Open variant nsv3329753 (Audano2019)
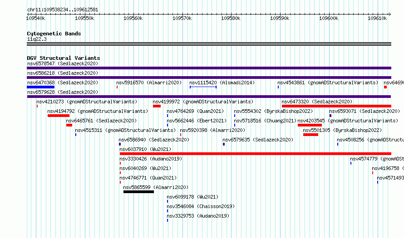The image size is (404, 238). pyautogui.click(x=198, y=216)
